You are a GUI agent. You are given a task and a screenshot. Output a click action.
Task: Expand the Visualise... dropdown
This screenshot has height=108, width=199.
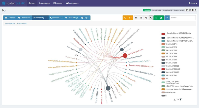[x=56, y=18]
